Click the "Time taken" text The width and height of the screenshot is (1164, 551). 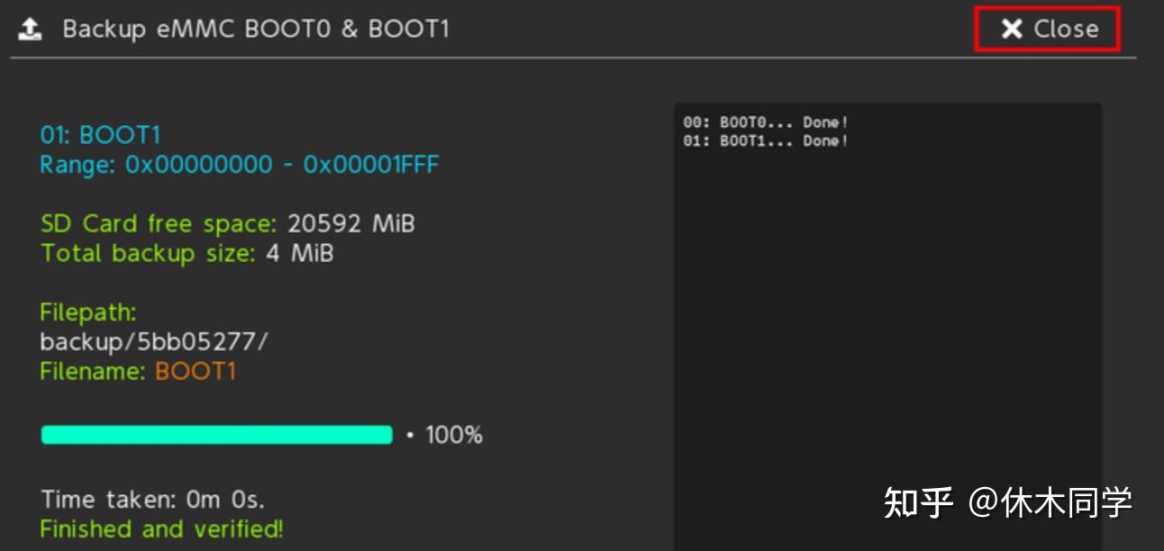click(152, 499)
